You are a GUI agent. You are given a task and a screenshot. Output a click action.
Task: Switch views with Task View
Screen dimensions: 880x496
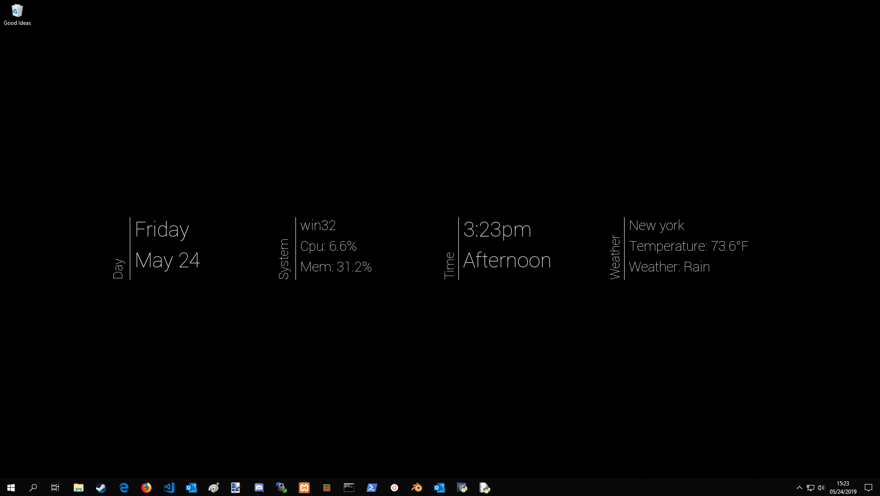(55, 488)
